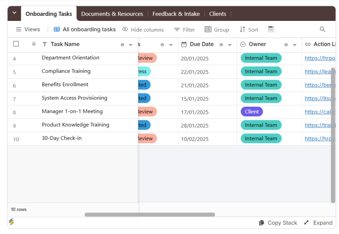339x234 pixels.
Task: Click the Client owner tag
Action: click(x=252, y=112)
